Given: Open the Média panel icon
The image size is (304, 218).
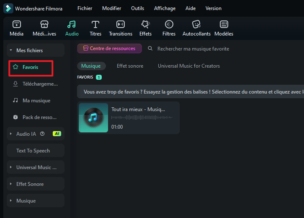Looking at the screenshot, I should point(17,24).
